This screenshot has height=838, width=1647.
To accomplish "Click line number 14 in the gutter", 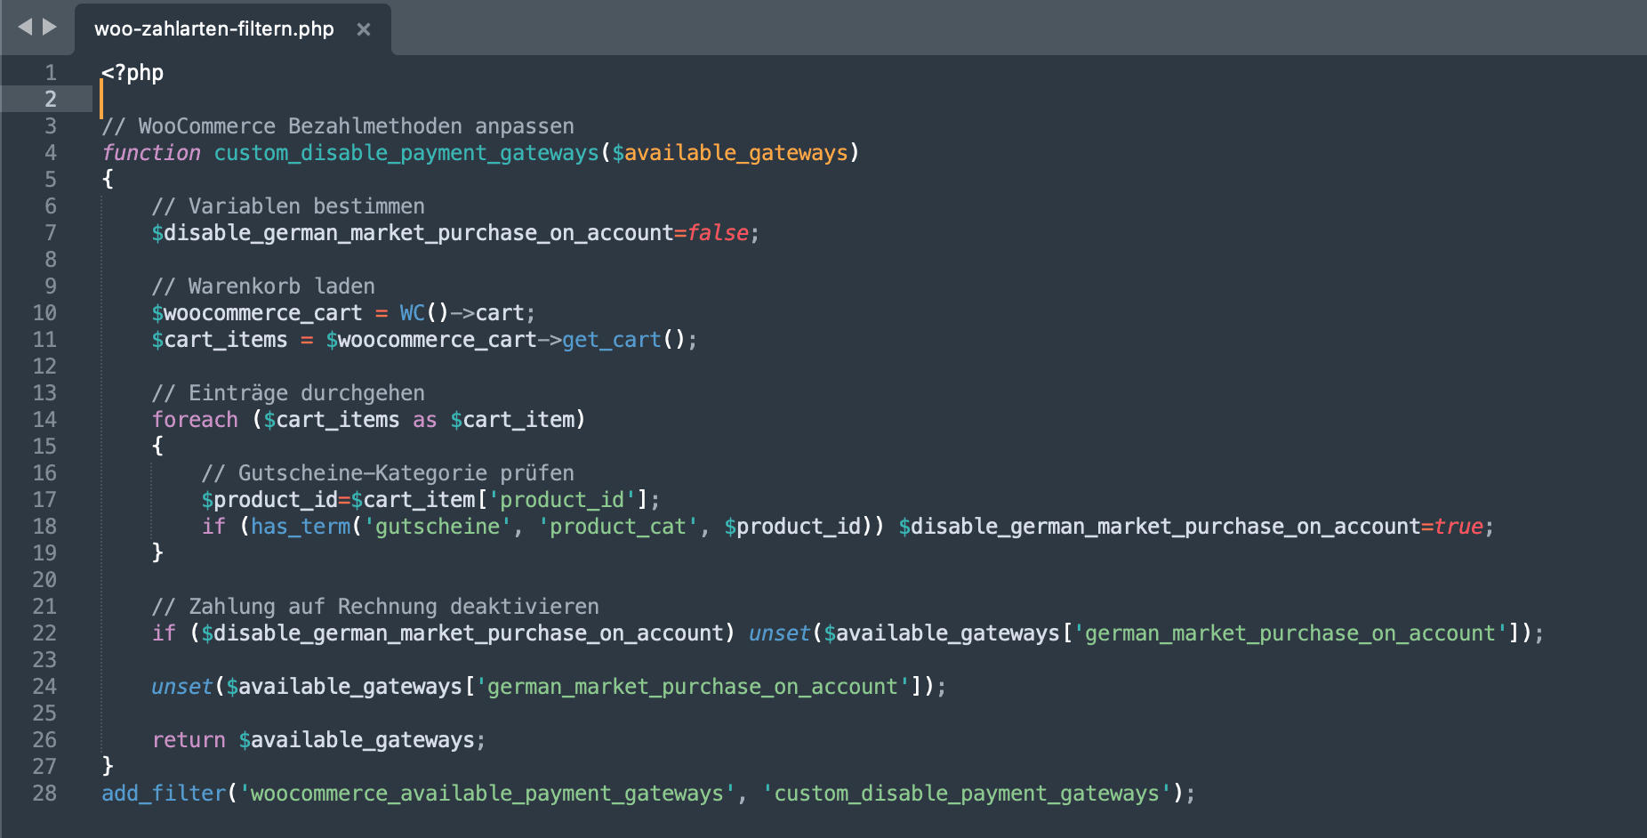I will pyautogui.click(x=44, y=419).
